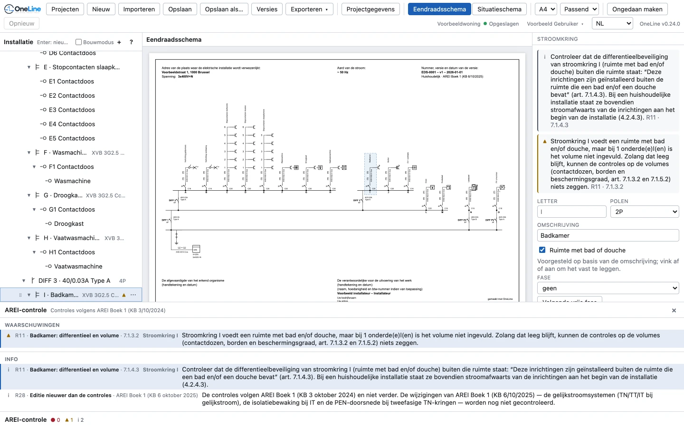Click the R28 'Editie nieuwer dan de controles' row
The width and height of the screenshot is (684, 427).
[x=342, y=399]
